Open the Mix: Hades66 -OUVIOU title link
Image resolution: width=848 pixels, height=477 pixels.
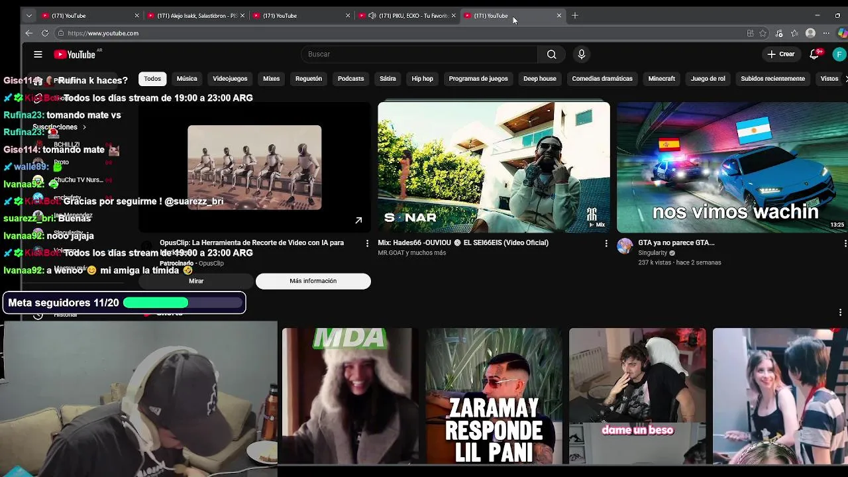click(x=463, y=243)
